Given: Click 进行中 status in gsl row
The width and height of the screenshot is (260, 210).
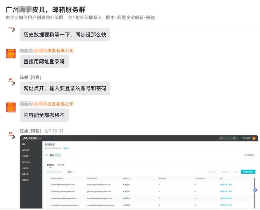Looking at the screenshot, I should (x=126, y=191).
